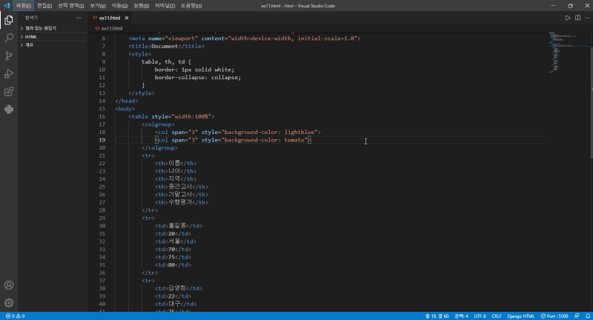Click the <th>이름</th> line
Screen dimensions: 593x320
click(176, 163)
